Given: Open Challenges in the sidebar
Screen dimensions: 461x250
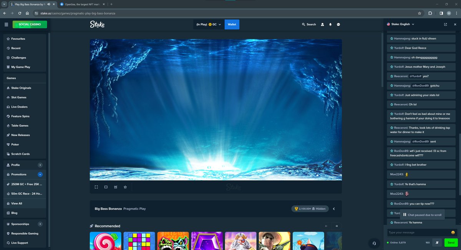Looking at the screenshot, I should pyautogui.click(x=25, y=58).
